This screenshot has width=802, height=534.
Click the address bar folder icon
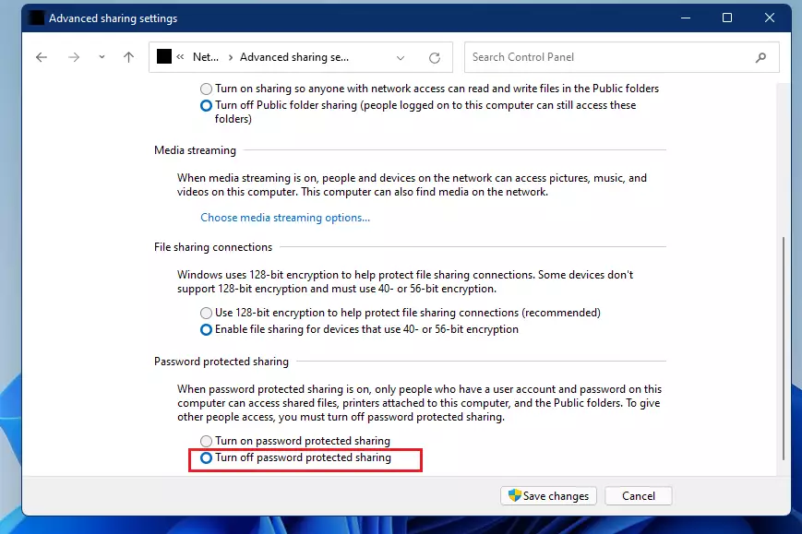163,57
